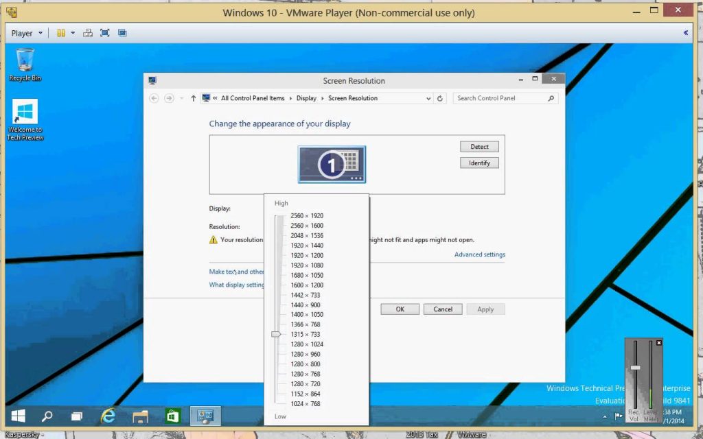
Task: Click Screen Resolution window title icon
Action: point(152,81)
